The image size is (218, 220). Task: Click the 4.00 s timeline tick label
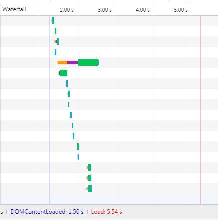[143, 10]
